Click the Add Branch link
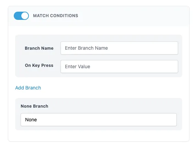The height and width of the screenshot is (145, 196). click(x=28, y=88)
